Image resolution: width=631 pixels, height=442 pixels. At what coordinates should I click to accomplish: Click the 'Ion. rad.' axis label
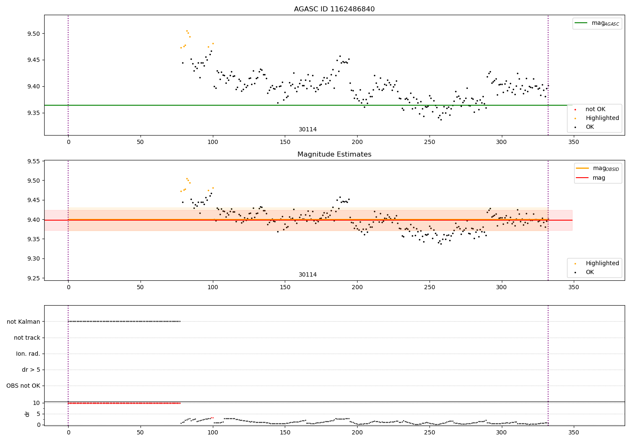pyautogui.click(x=28, y=354)
